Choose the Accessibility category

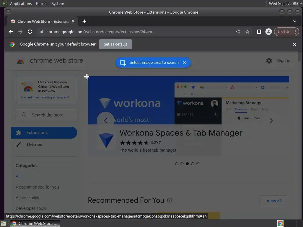[x=28, y=198]
